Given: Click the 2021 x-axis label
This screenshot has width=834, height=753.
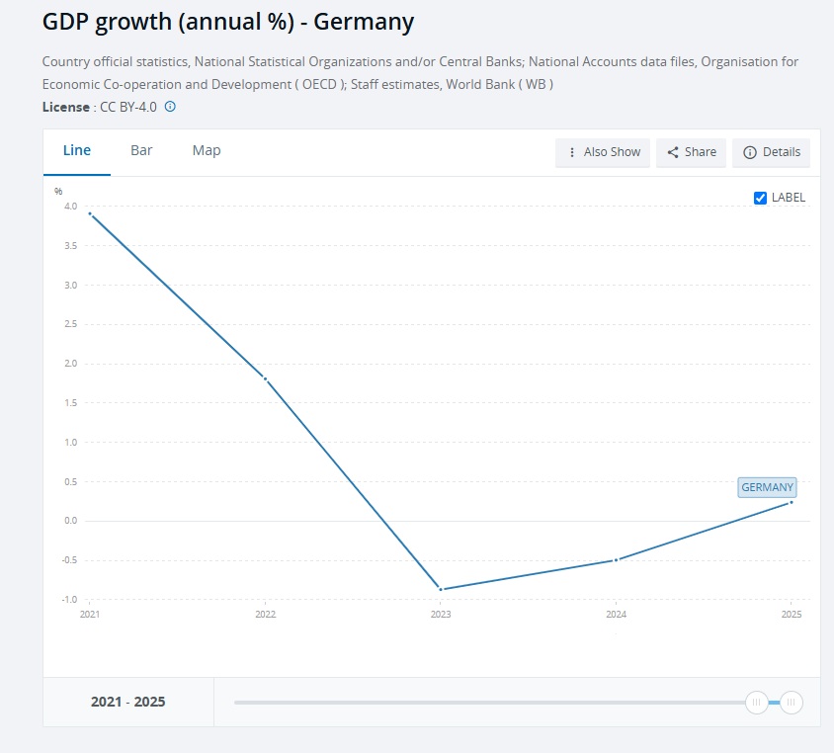Looking at the screenshot, I should (x=90, y=615).
